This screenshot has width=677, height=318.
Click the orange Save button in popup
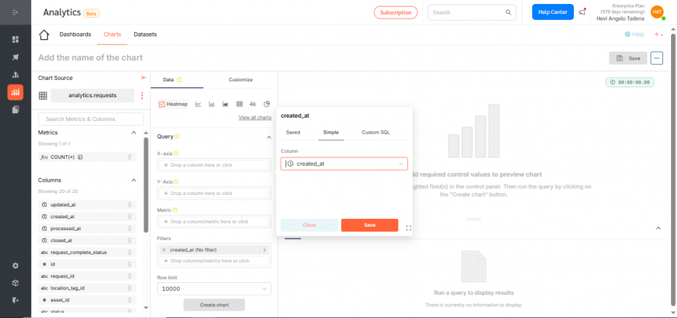click(x=370, y=225)
